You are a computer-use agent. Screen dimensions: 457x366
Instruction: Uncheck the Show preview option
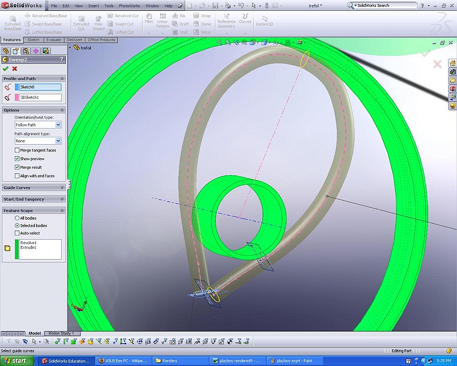click(x=17, y=159)
